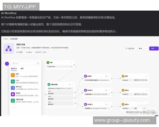Click the 已发布 status label
Screen dimensions: 159x127
click(20, 52)
